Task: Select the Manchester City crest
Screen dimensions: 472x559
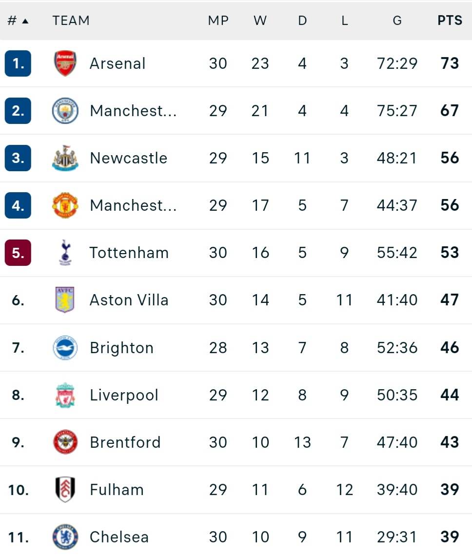Action: (x=65, y=111)
